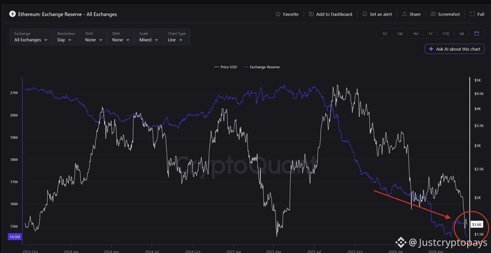Screen dimensions: 491x253
Task: Select the 1Y time range
Action: (430, 34)
